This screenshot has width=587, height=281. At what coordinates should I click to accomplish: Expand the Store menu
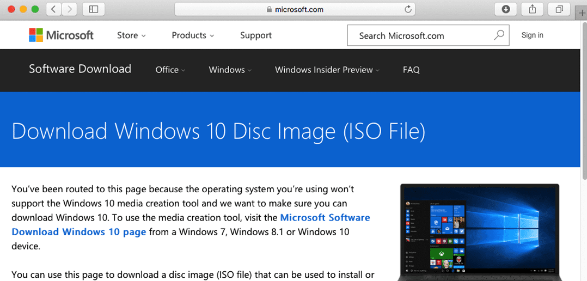[x=131, y=35]
